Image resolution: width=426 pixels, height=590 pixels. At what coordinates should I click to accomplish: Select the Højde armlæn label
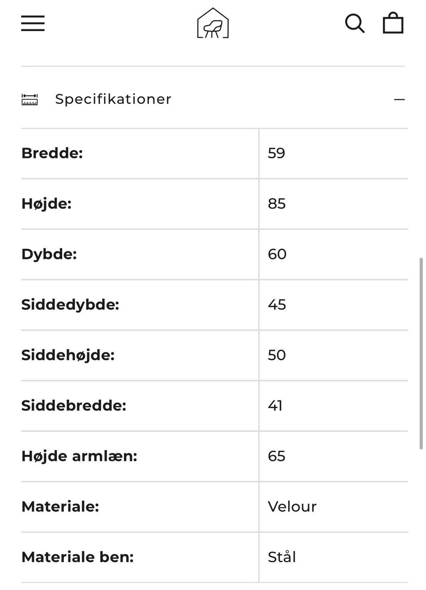pos(79,456)
